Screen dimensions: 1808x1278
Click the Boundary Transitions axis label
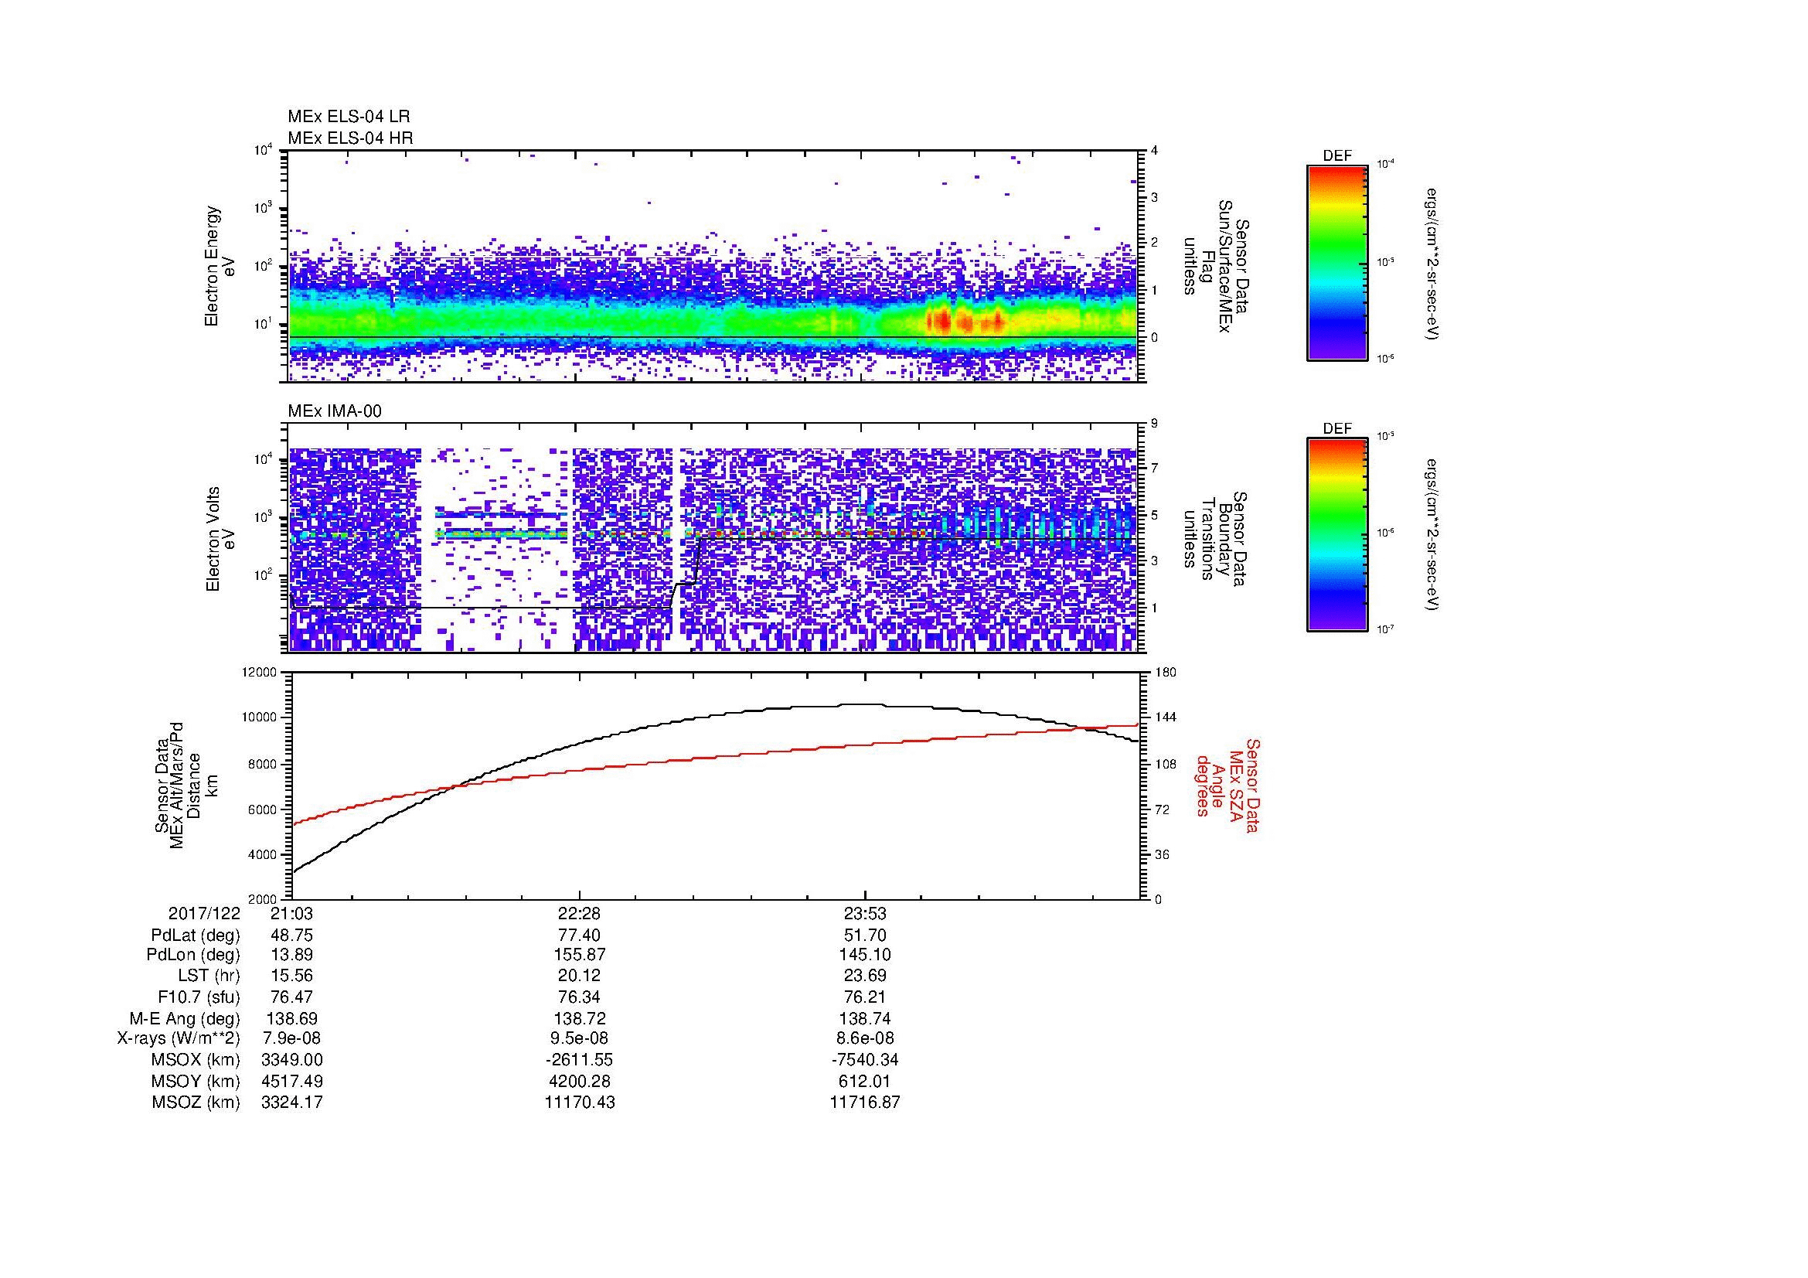pyautogui.click(x=1214, y=540)
